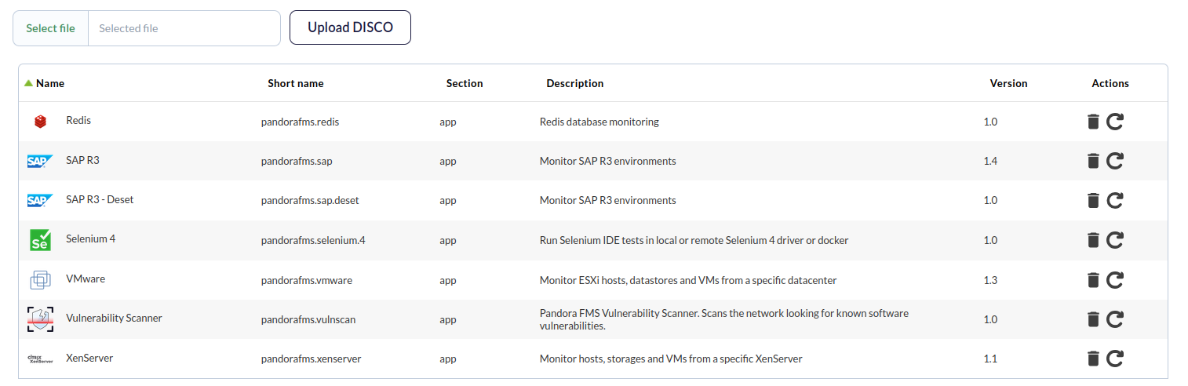Click short name pandorafms.vulnscan
This screenshot has height=386, width=1188.
(x=308, y=320)
